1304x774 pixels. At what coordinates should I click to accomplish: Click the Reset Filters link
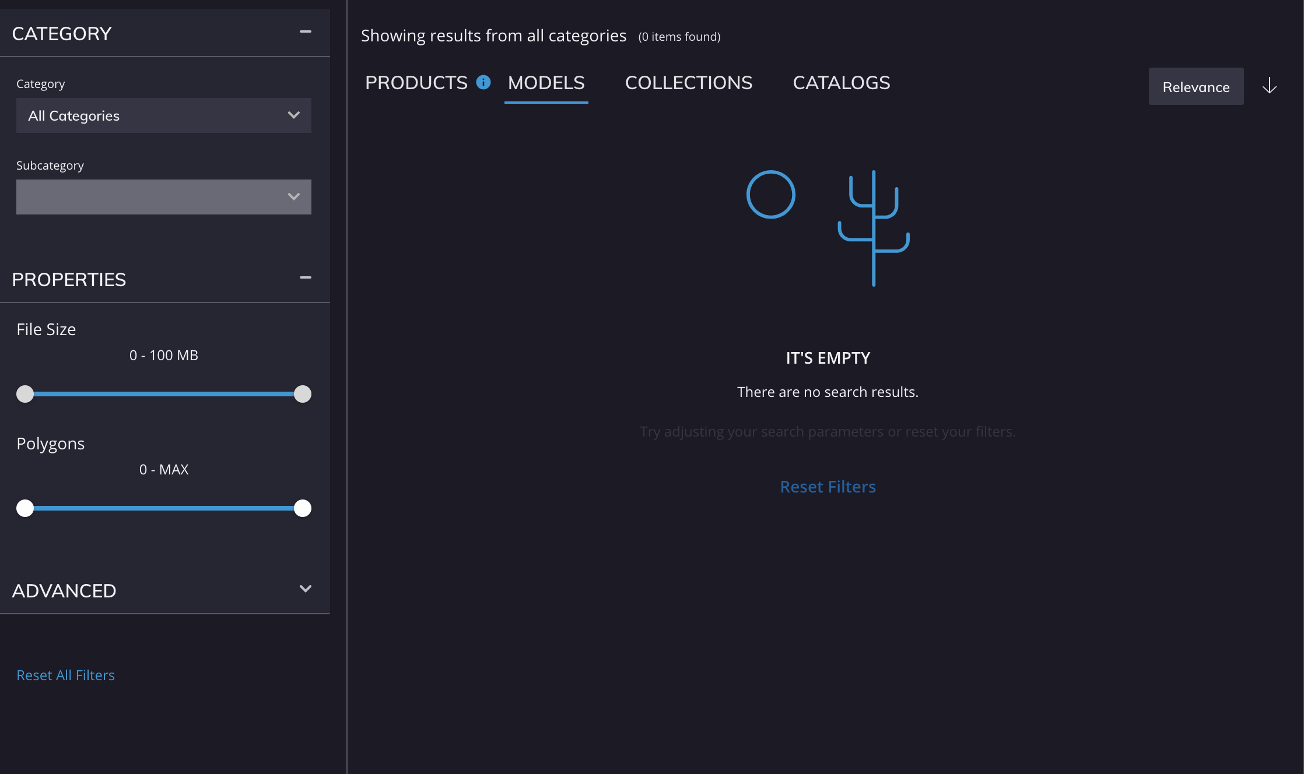point(828,487)
